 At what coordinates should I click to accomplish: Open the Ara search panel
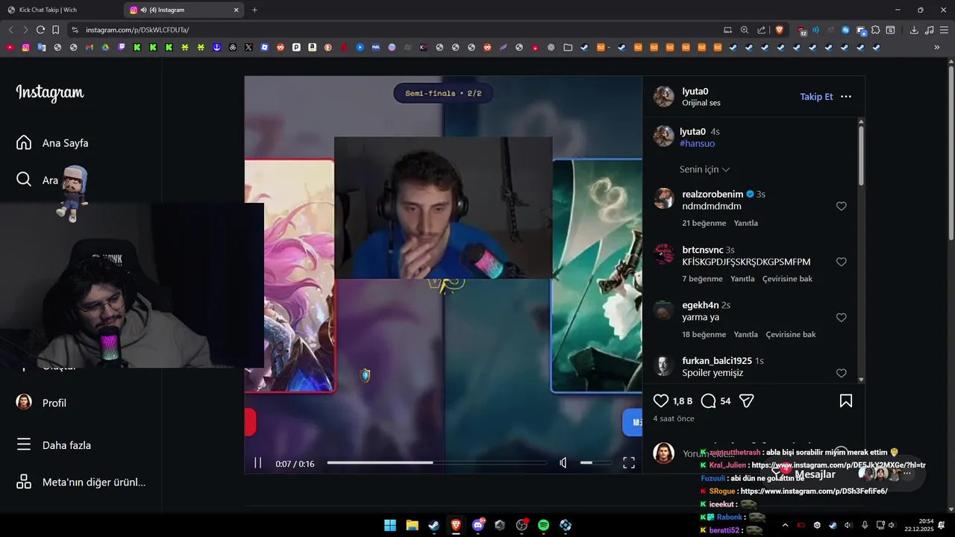tap(37, 180)
